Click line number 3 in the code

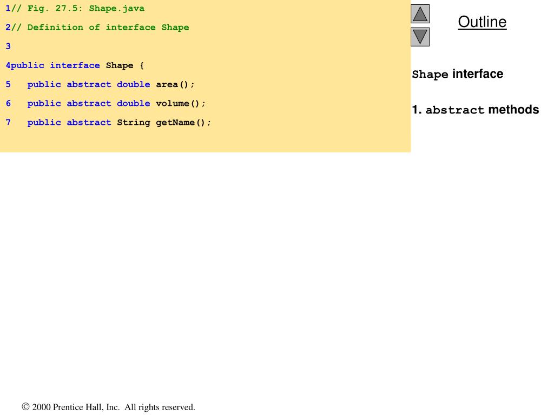(8, 46)
